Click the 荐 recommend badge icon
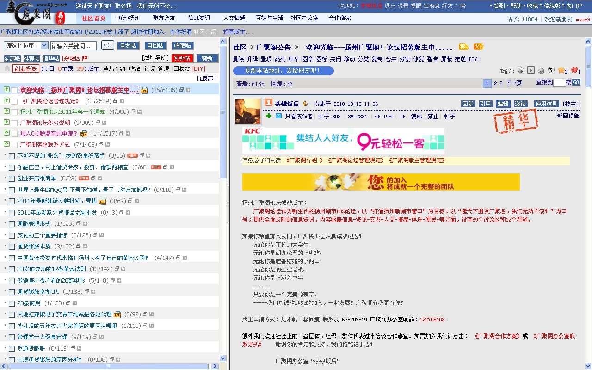592x370 pixels. [x=463, y=47]
